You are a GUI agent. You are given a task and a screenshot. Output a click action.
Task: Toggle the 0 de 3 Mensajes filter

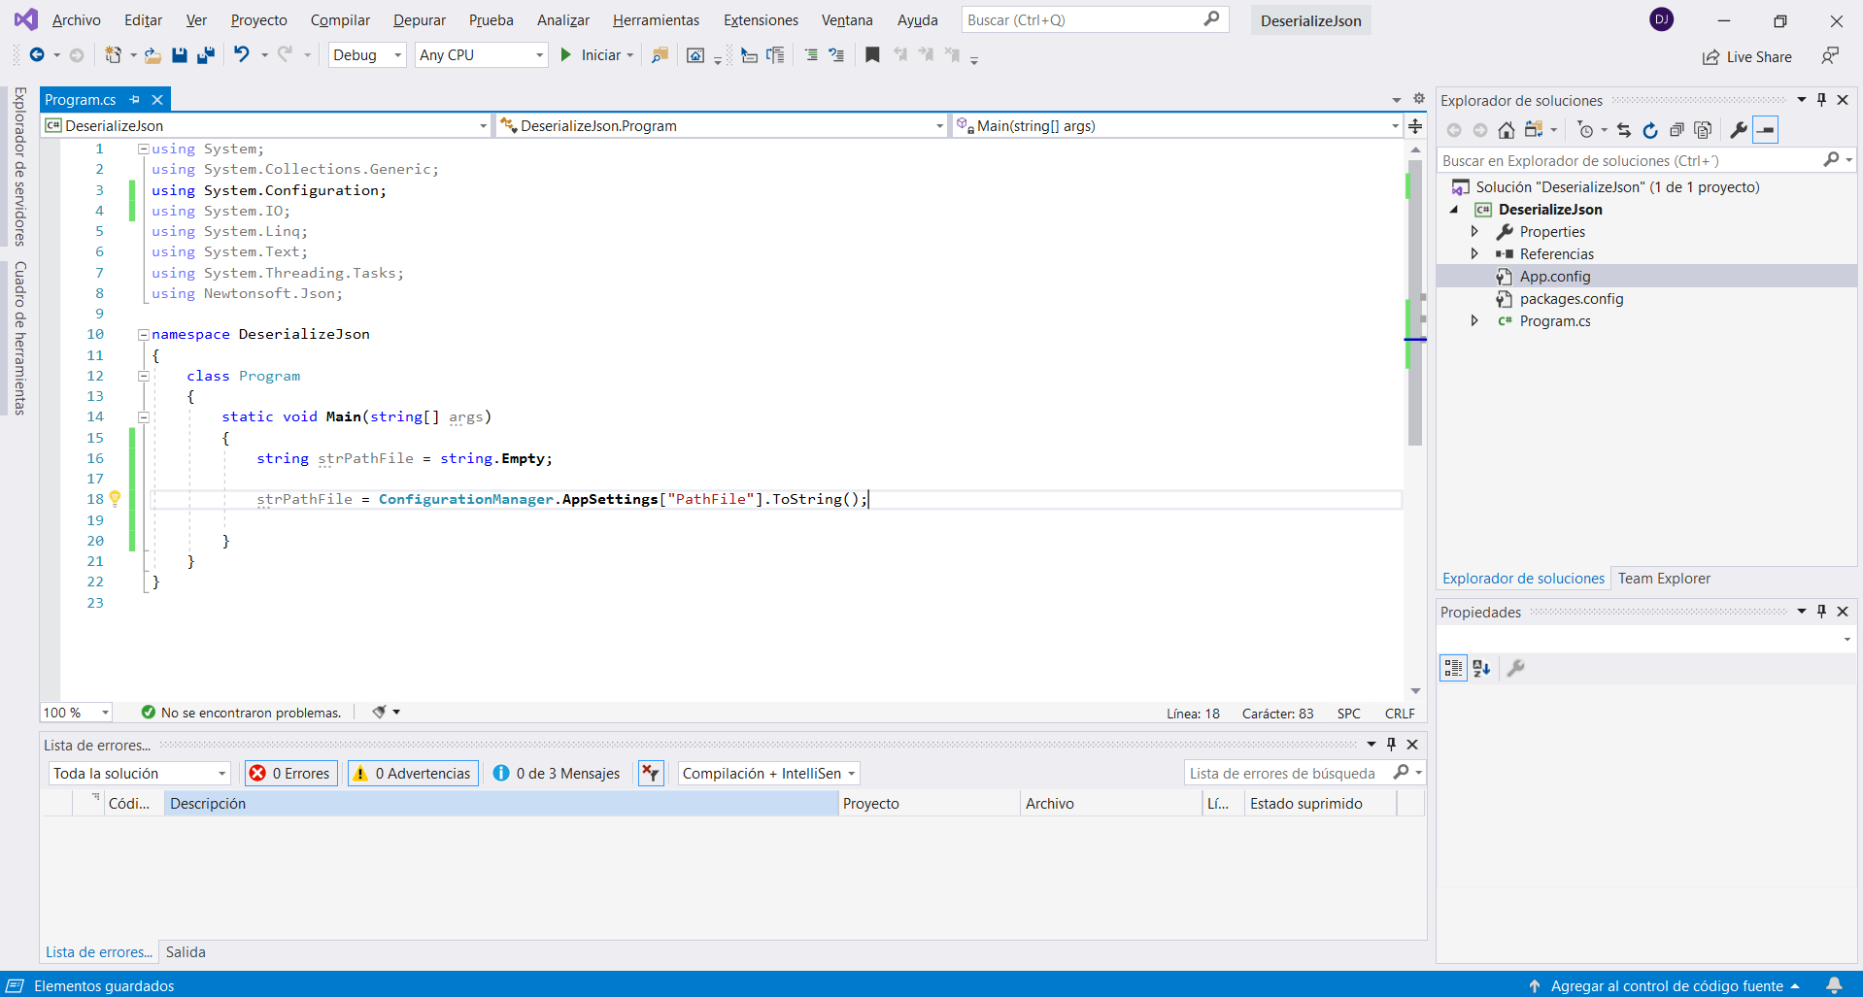(557, 774)
